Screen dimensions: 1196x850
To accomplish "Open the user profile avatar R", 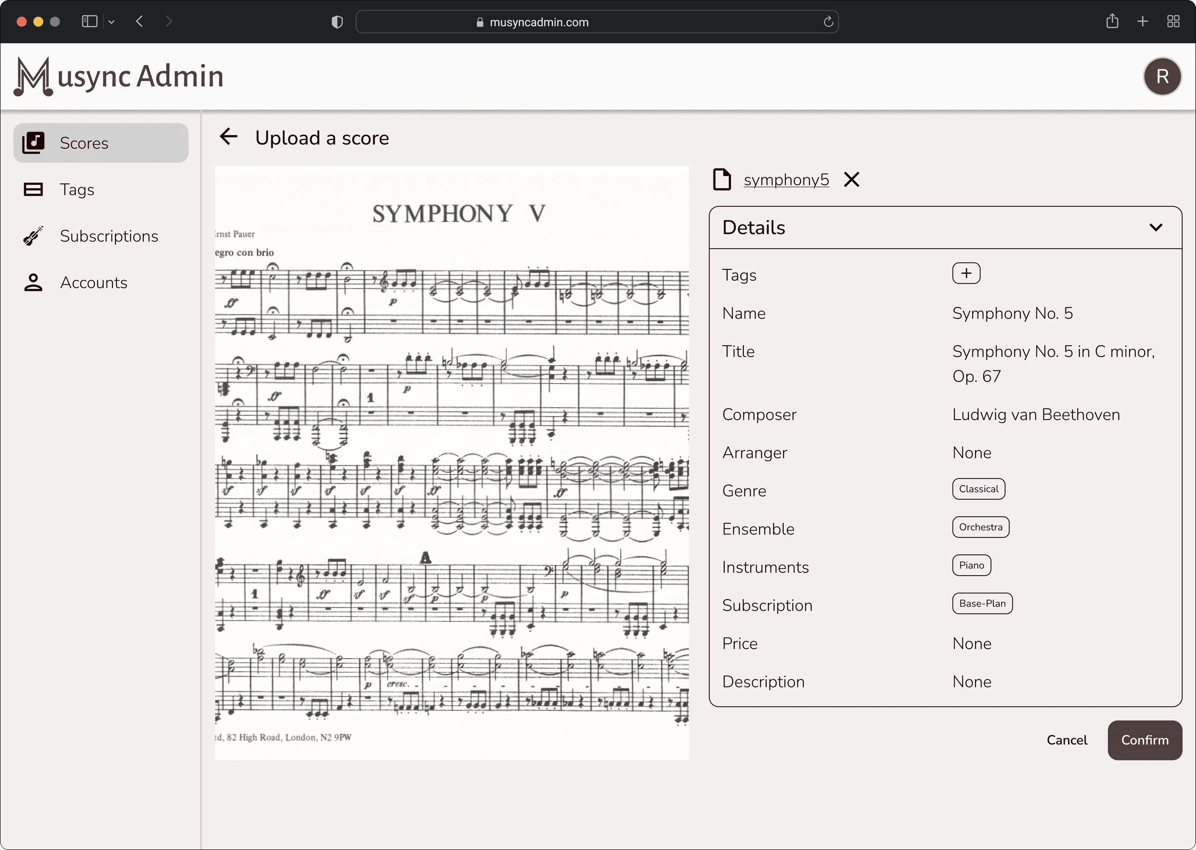I will [x=1162, y=76].
